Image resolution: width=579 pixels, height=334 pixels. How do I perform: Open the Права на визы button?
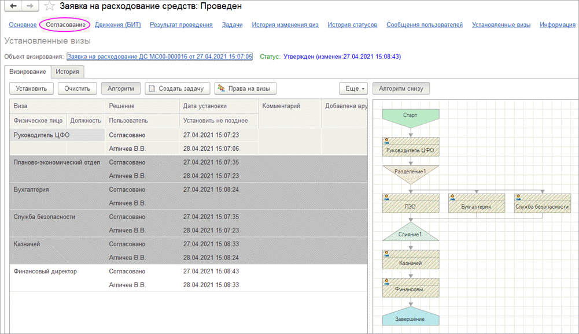(245, 88)
